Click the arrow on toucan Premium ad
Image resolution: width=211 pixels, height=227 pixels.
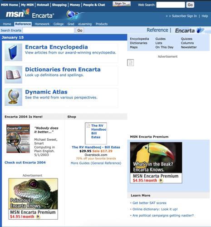[x=161, y=180]
